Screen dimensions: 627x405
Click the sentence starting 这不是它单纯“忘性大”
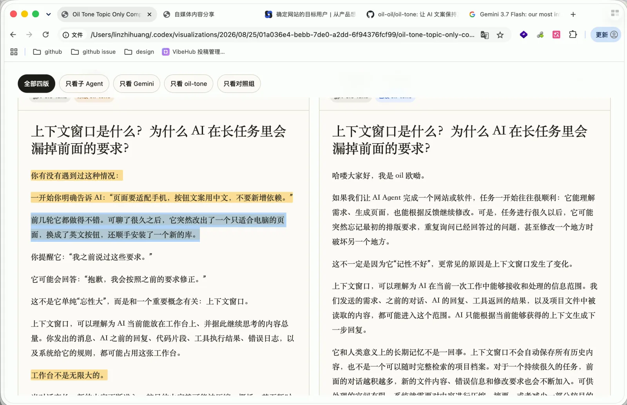pyautogui.click(x=140, y=302)
